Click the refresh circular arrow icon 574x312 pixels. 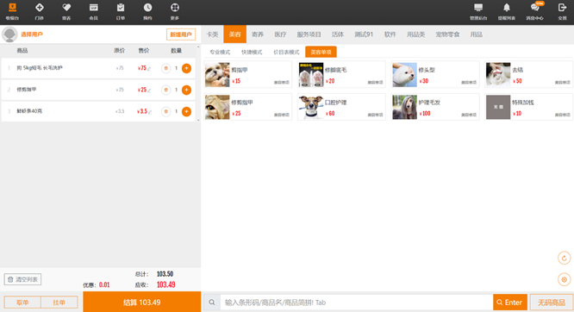pos(565,259)
